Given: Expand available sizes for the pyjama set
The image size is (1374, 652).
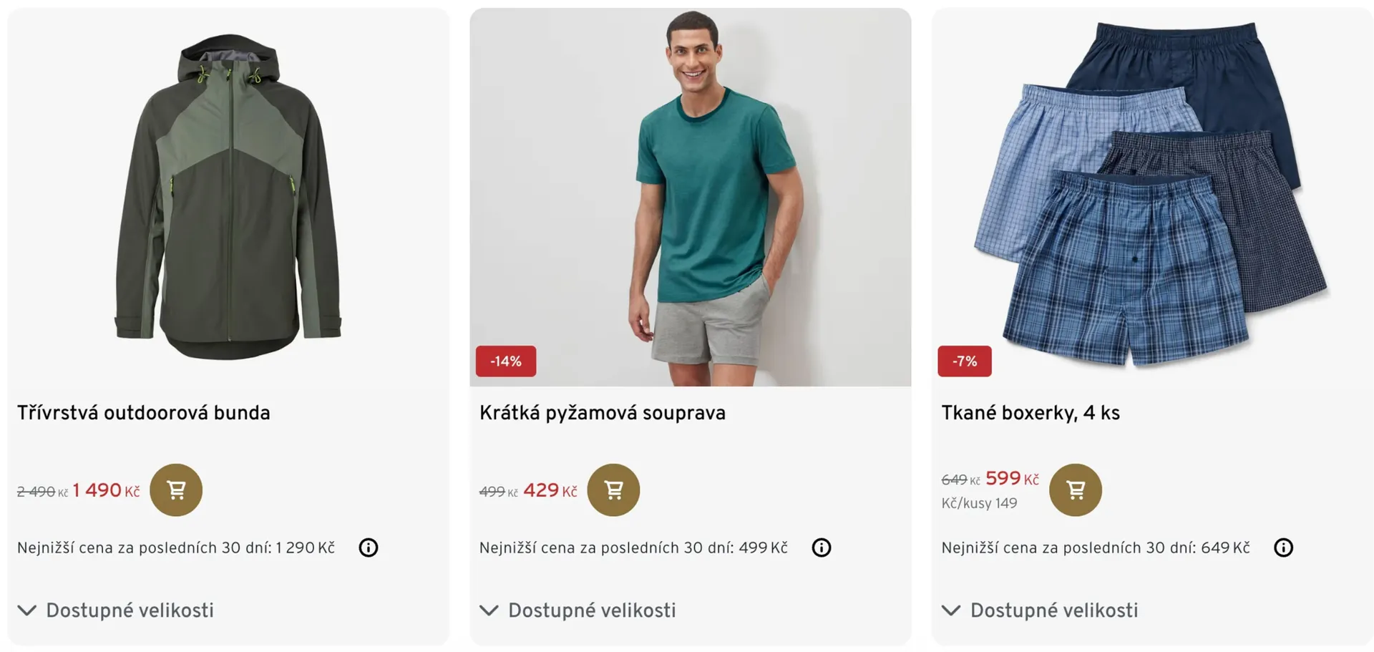Looking at the screenshot, I should (x=578, y=610).
